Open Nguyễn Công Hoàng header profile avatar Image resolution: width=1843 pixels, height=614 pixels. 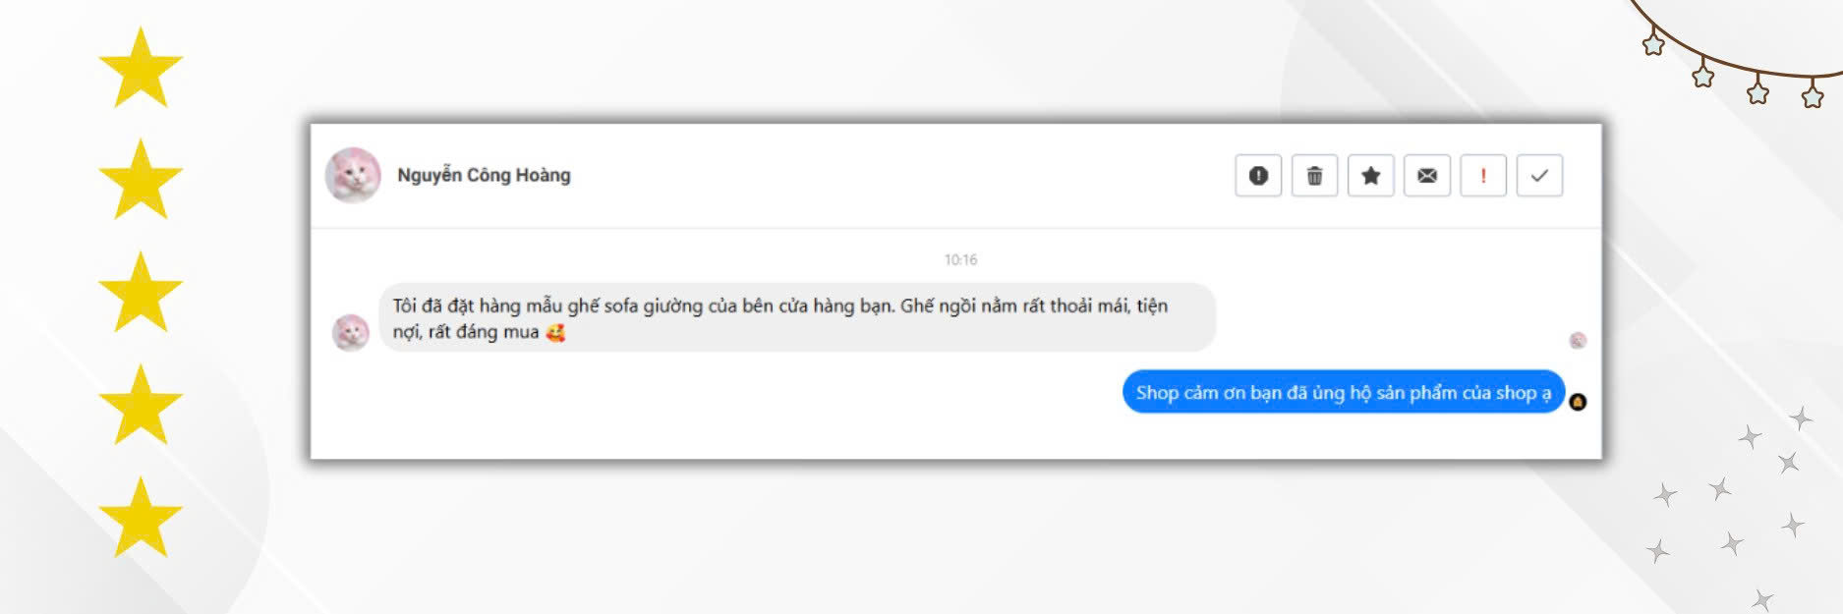[x=353, y=176]
